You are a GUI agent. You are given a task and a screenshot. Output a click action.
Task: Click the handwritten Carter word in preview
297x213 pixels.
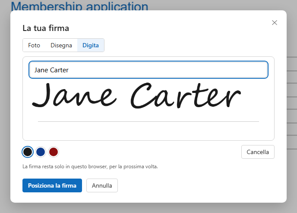(x=186, y=96)
